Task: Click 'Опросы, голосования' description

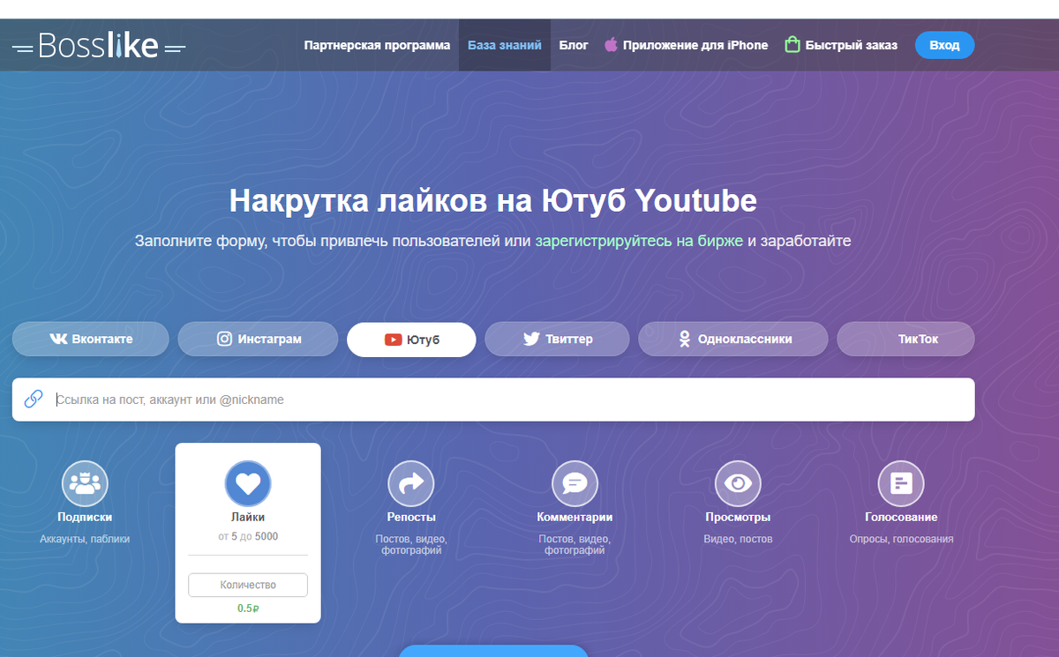Action: tap(901, 539)
